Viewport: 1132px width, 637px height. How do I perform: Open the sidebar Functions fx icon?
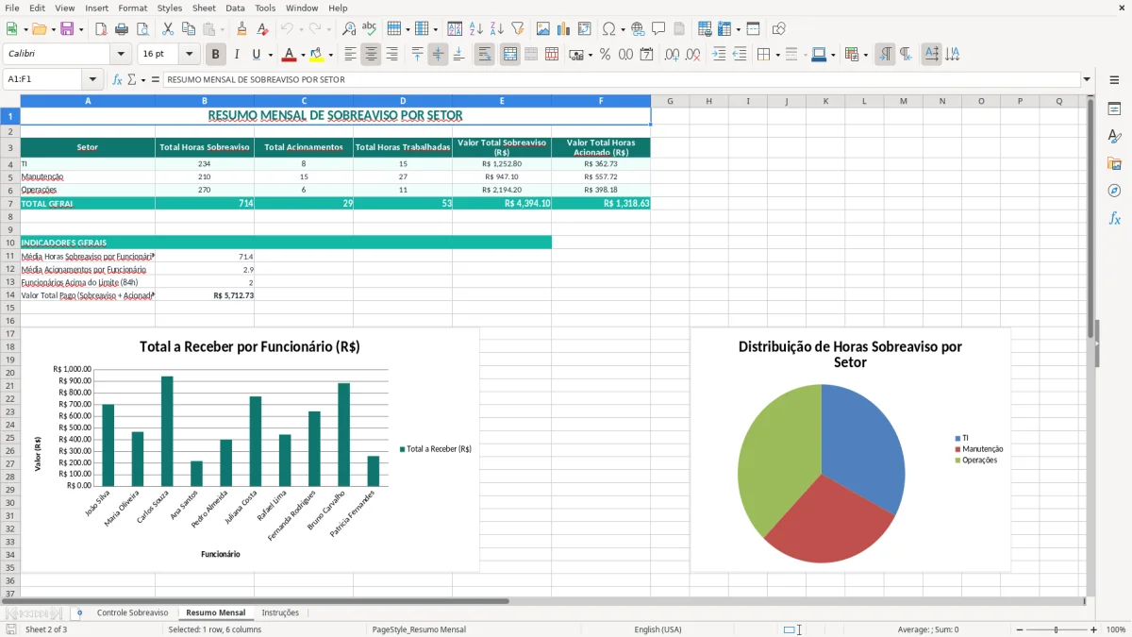[x=1114, y=218]
